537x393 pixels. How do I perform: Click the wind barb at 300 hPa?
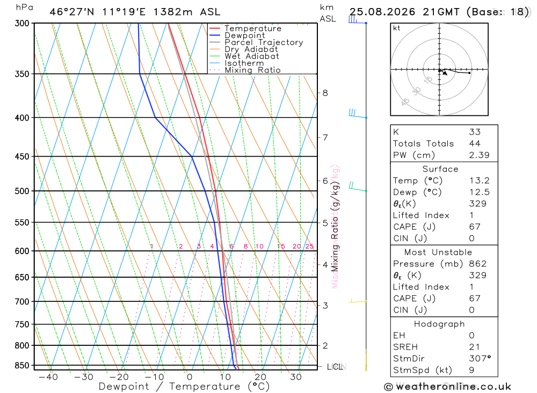point(358,20)
